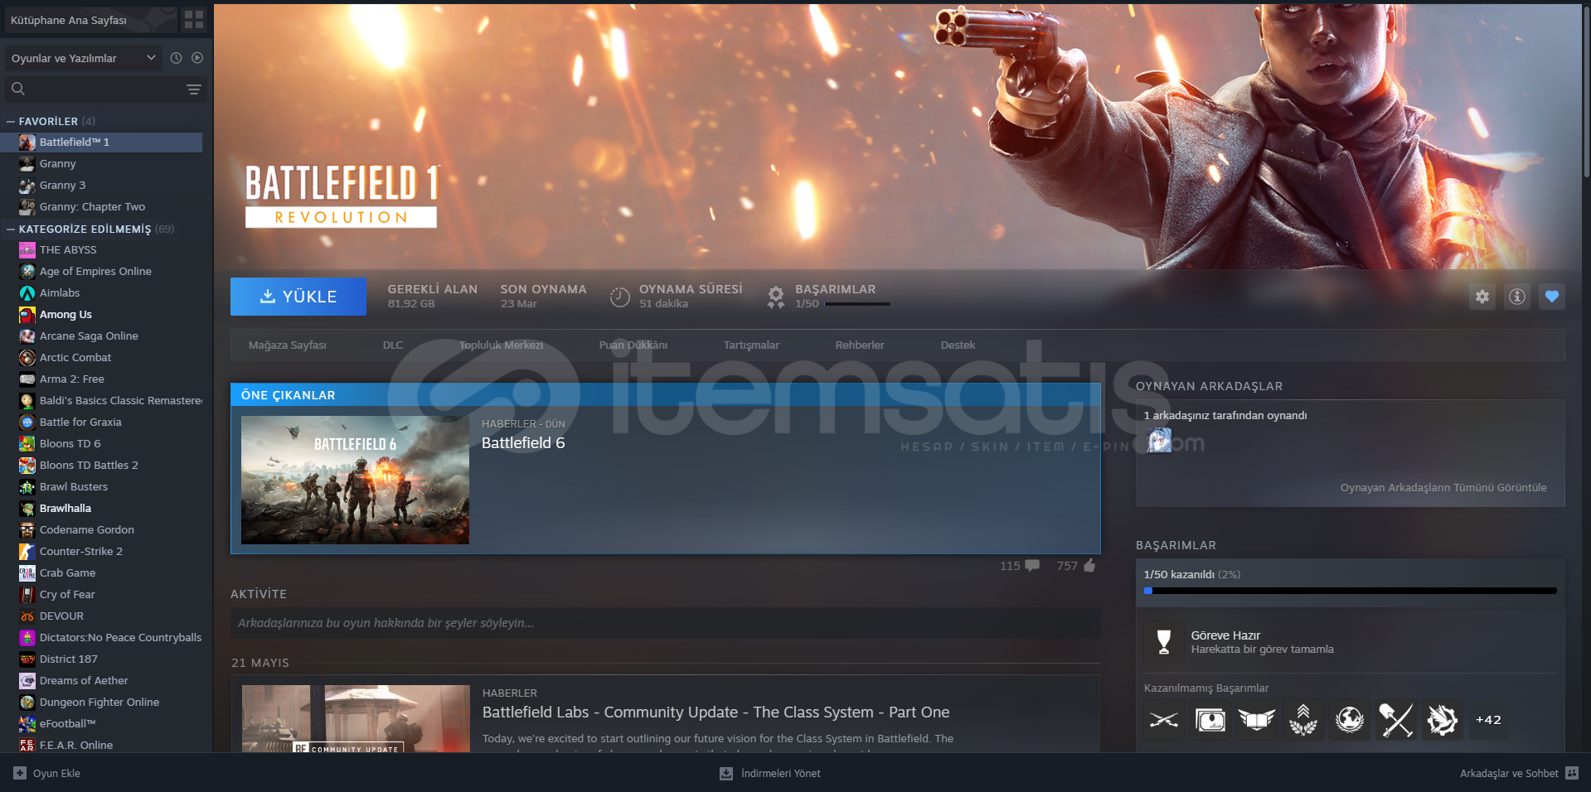Image resolution: width=1591 pixels, height=792 pixels.
Task: Open the Oyunlar ve Yazılımlar dropdown
Action: (x=83, y=58)
